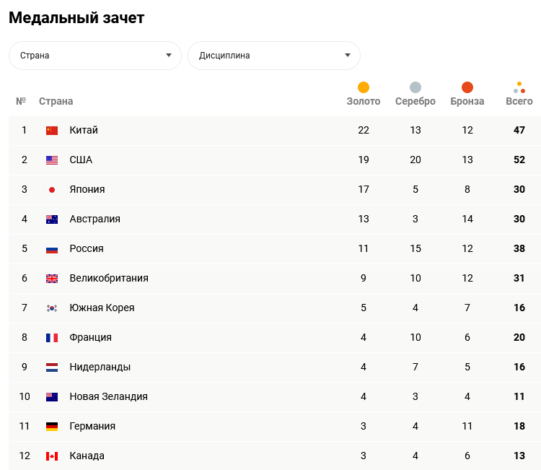This screenshot has width=541, height=470.
Task: Open the Страна filter dropdown
Action: [95, 56]
